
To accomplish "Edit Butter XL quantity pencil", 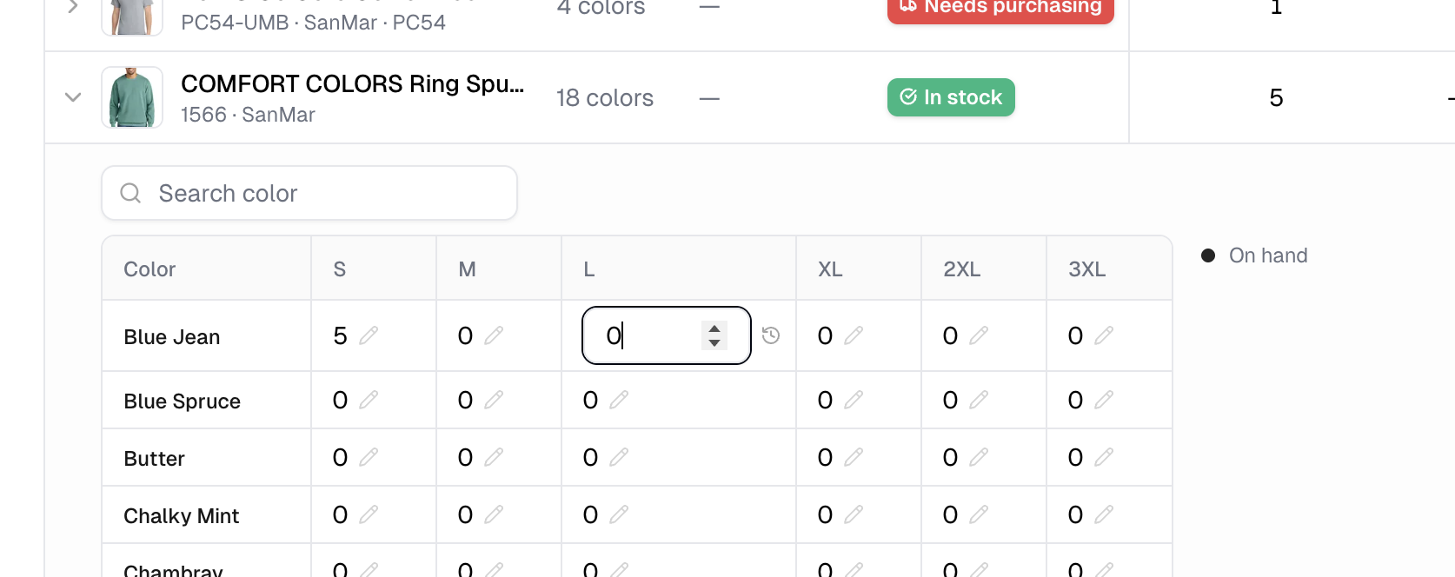I will 854,457.
